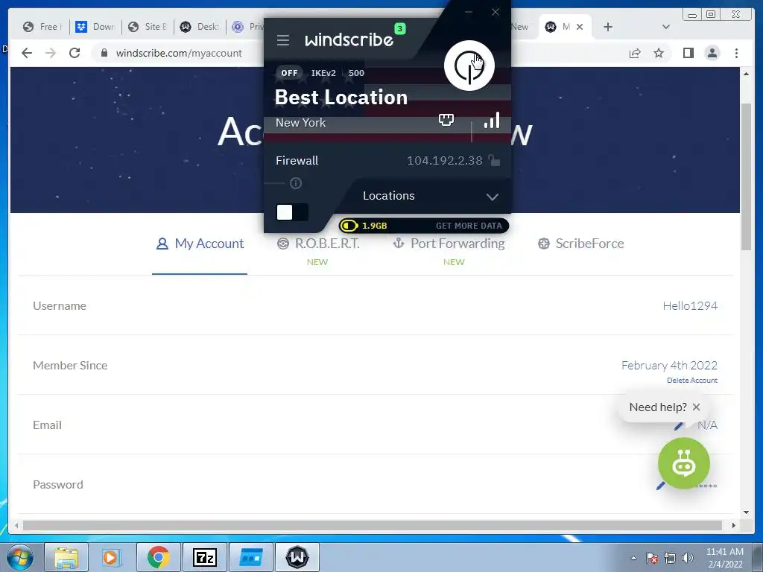This screenshot has height=572, width=763.
Task: Open the green chatbot help button
Action: point(684,463)
